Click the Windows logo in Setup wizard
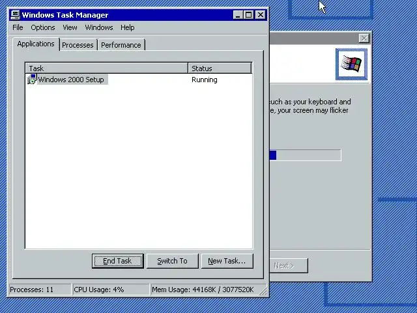The height and width of the screenshot is (313, 417). [352, 64]
